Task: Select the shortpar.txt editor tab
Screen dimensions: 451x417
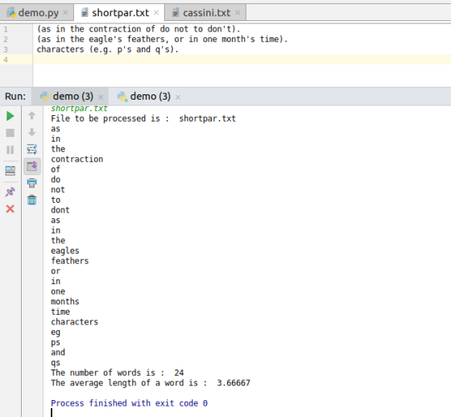Action: pyautogui.click(x=119, y=13)
